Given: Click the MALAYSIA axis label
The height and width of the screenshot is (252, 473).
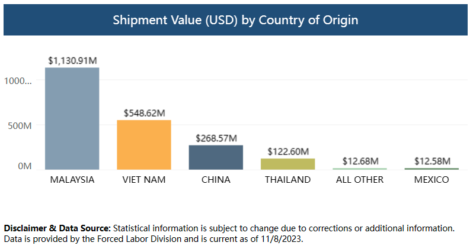Looking at the screenshot, I should (72, 180).
